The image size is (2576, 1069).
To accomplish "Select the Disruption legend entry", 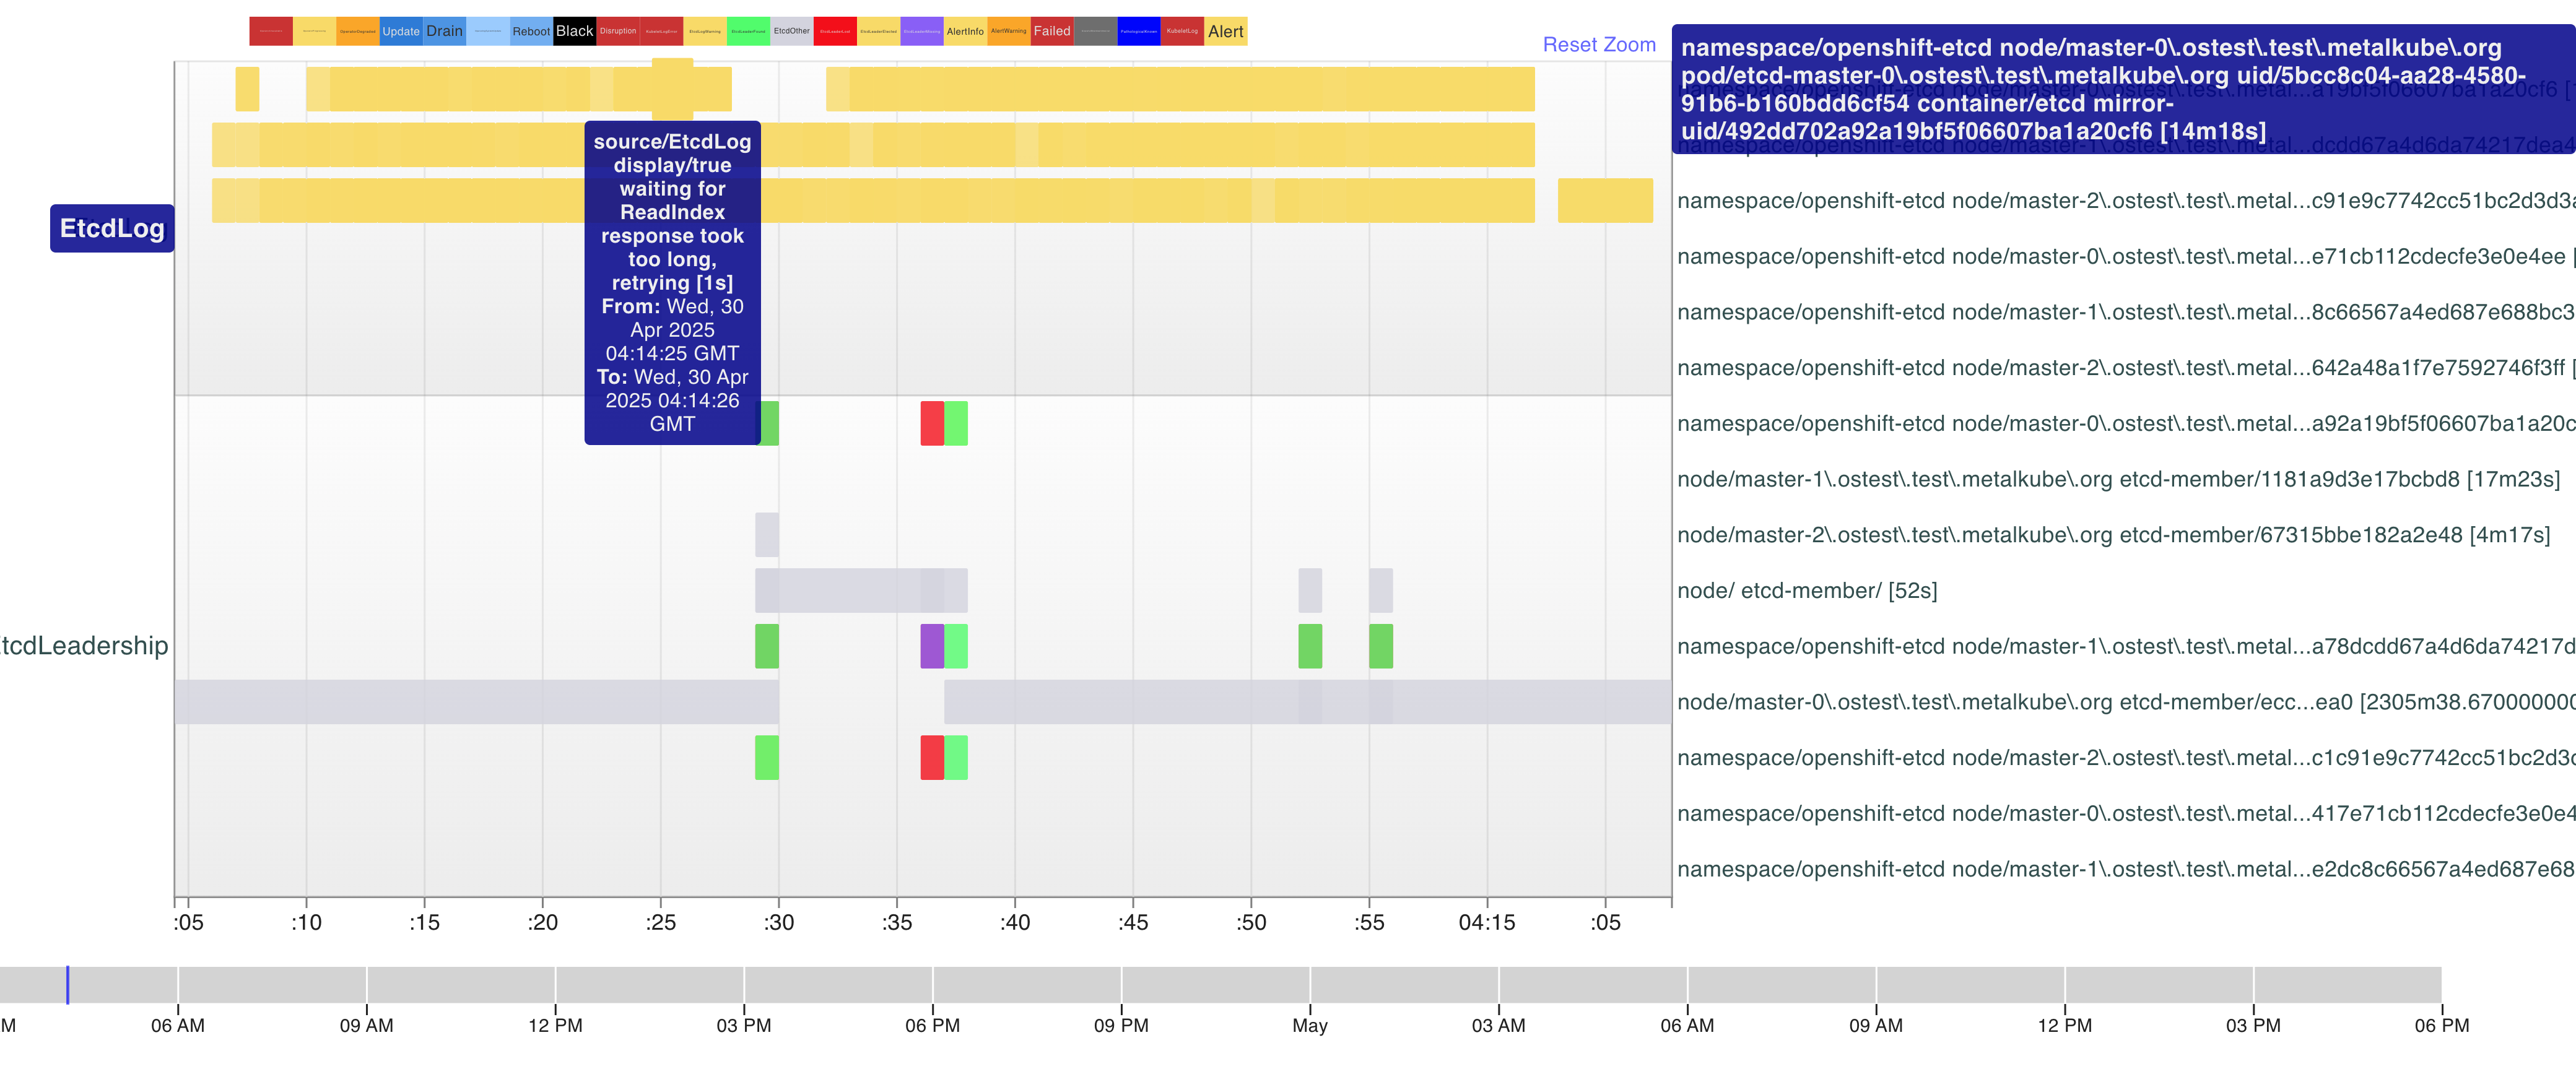I will (618, 31).
